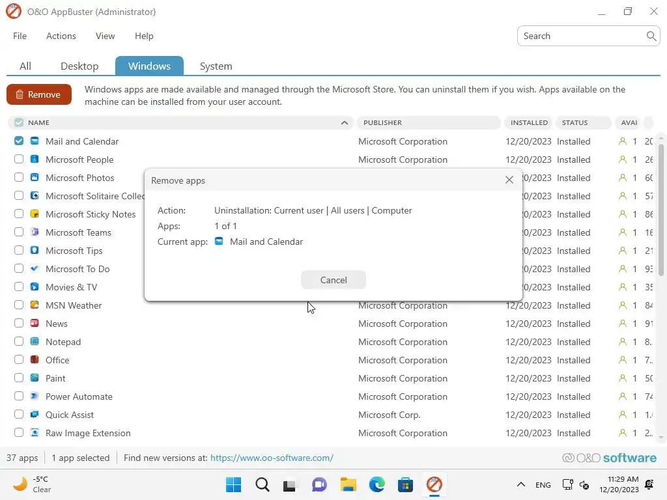Screen dimensions: 667x500
Task: Click the News app icon
Action: (x=35, y=324)
